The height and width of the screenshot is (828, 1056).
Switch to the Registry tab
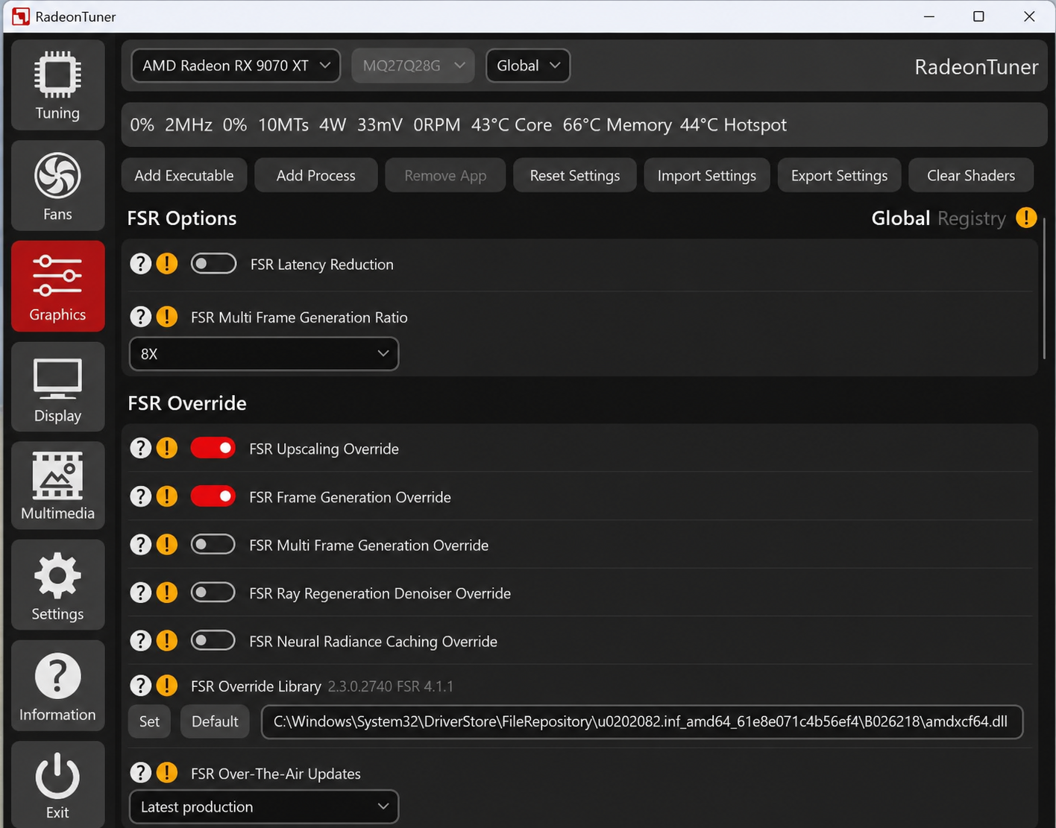[x=971, y=218]
